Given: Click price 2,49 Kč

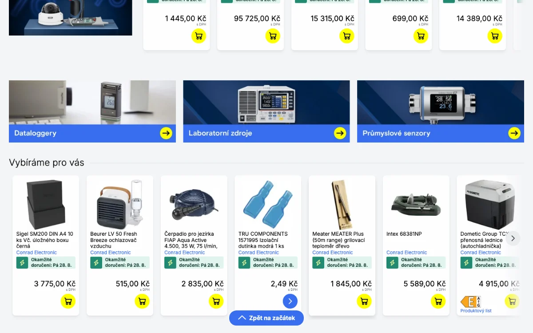Looking at the screenshot, I should 284,284.
